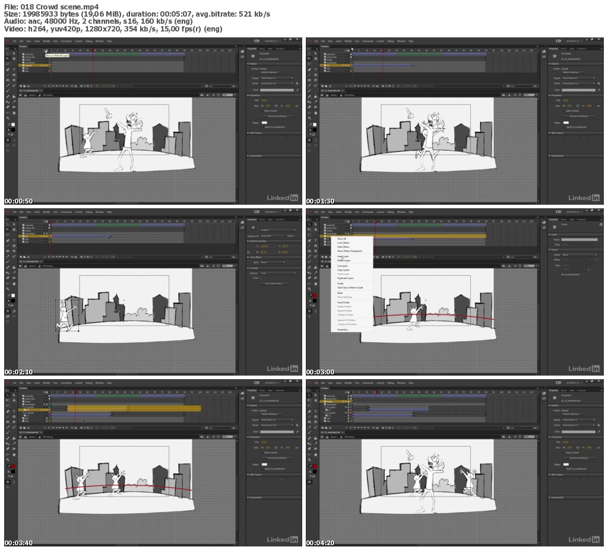
Task: Select the Zoom tool in 00:00:50 frame
Action: click(x=7, y=118)
